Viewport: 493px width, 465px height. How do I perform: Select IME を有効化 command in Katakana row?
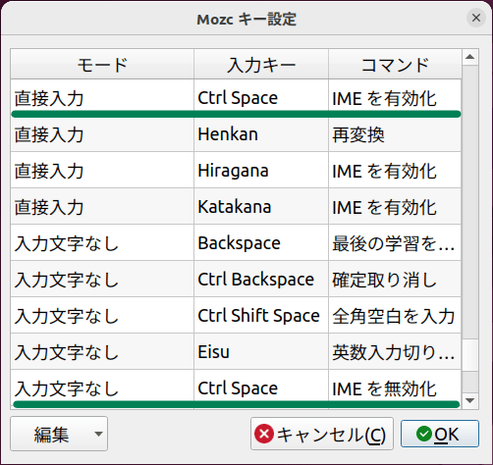click(x=395, y=206)
